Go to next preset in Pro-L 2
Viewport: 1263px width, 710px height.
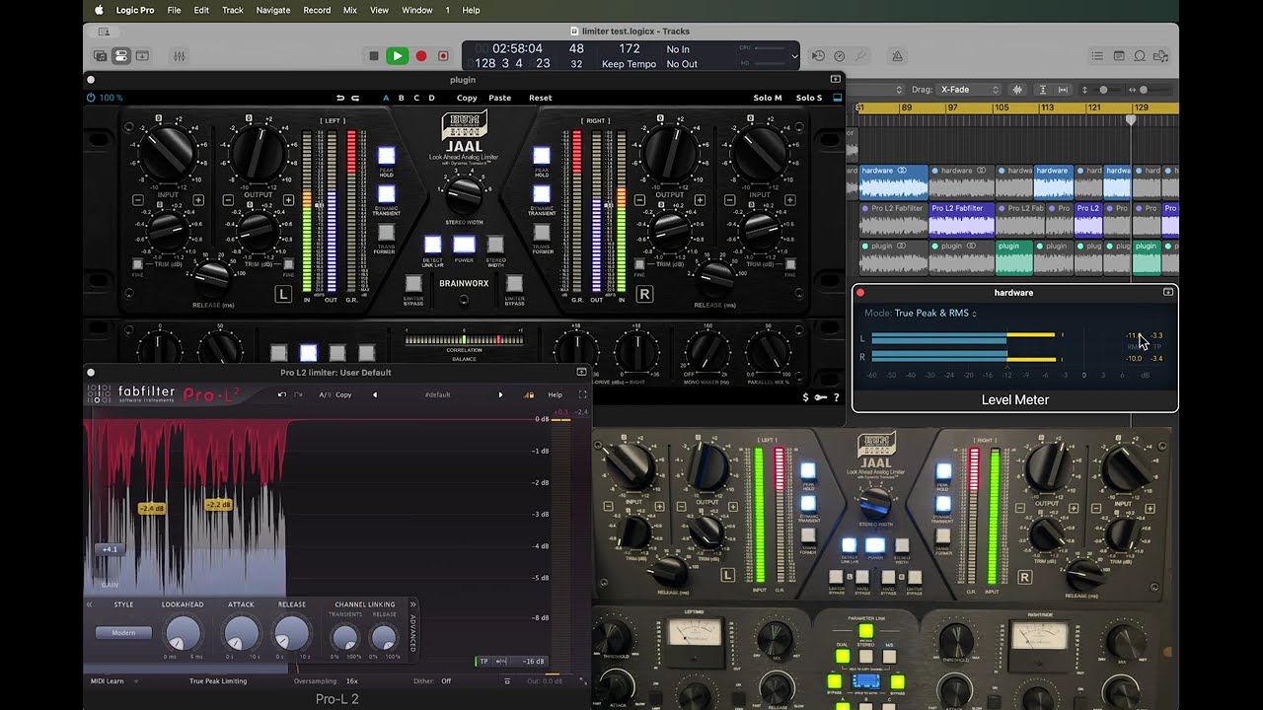point(500,394)
